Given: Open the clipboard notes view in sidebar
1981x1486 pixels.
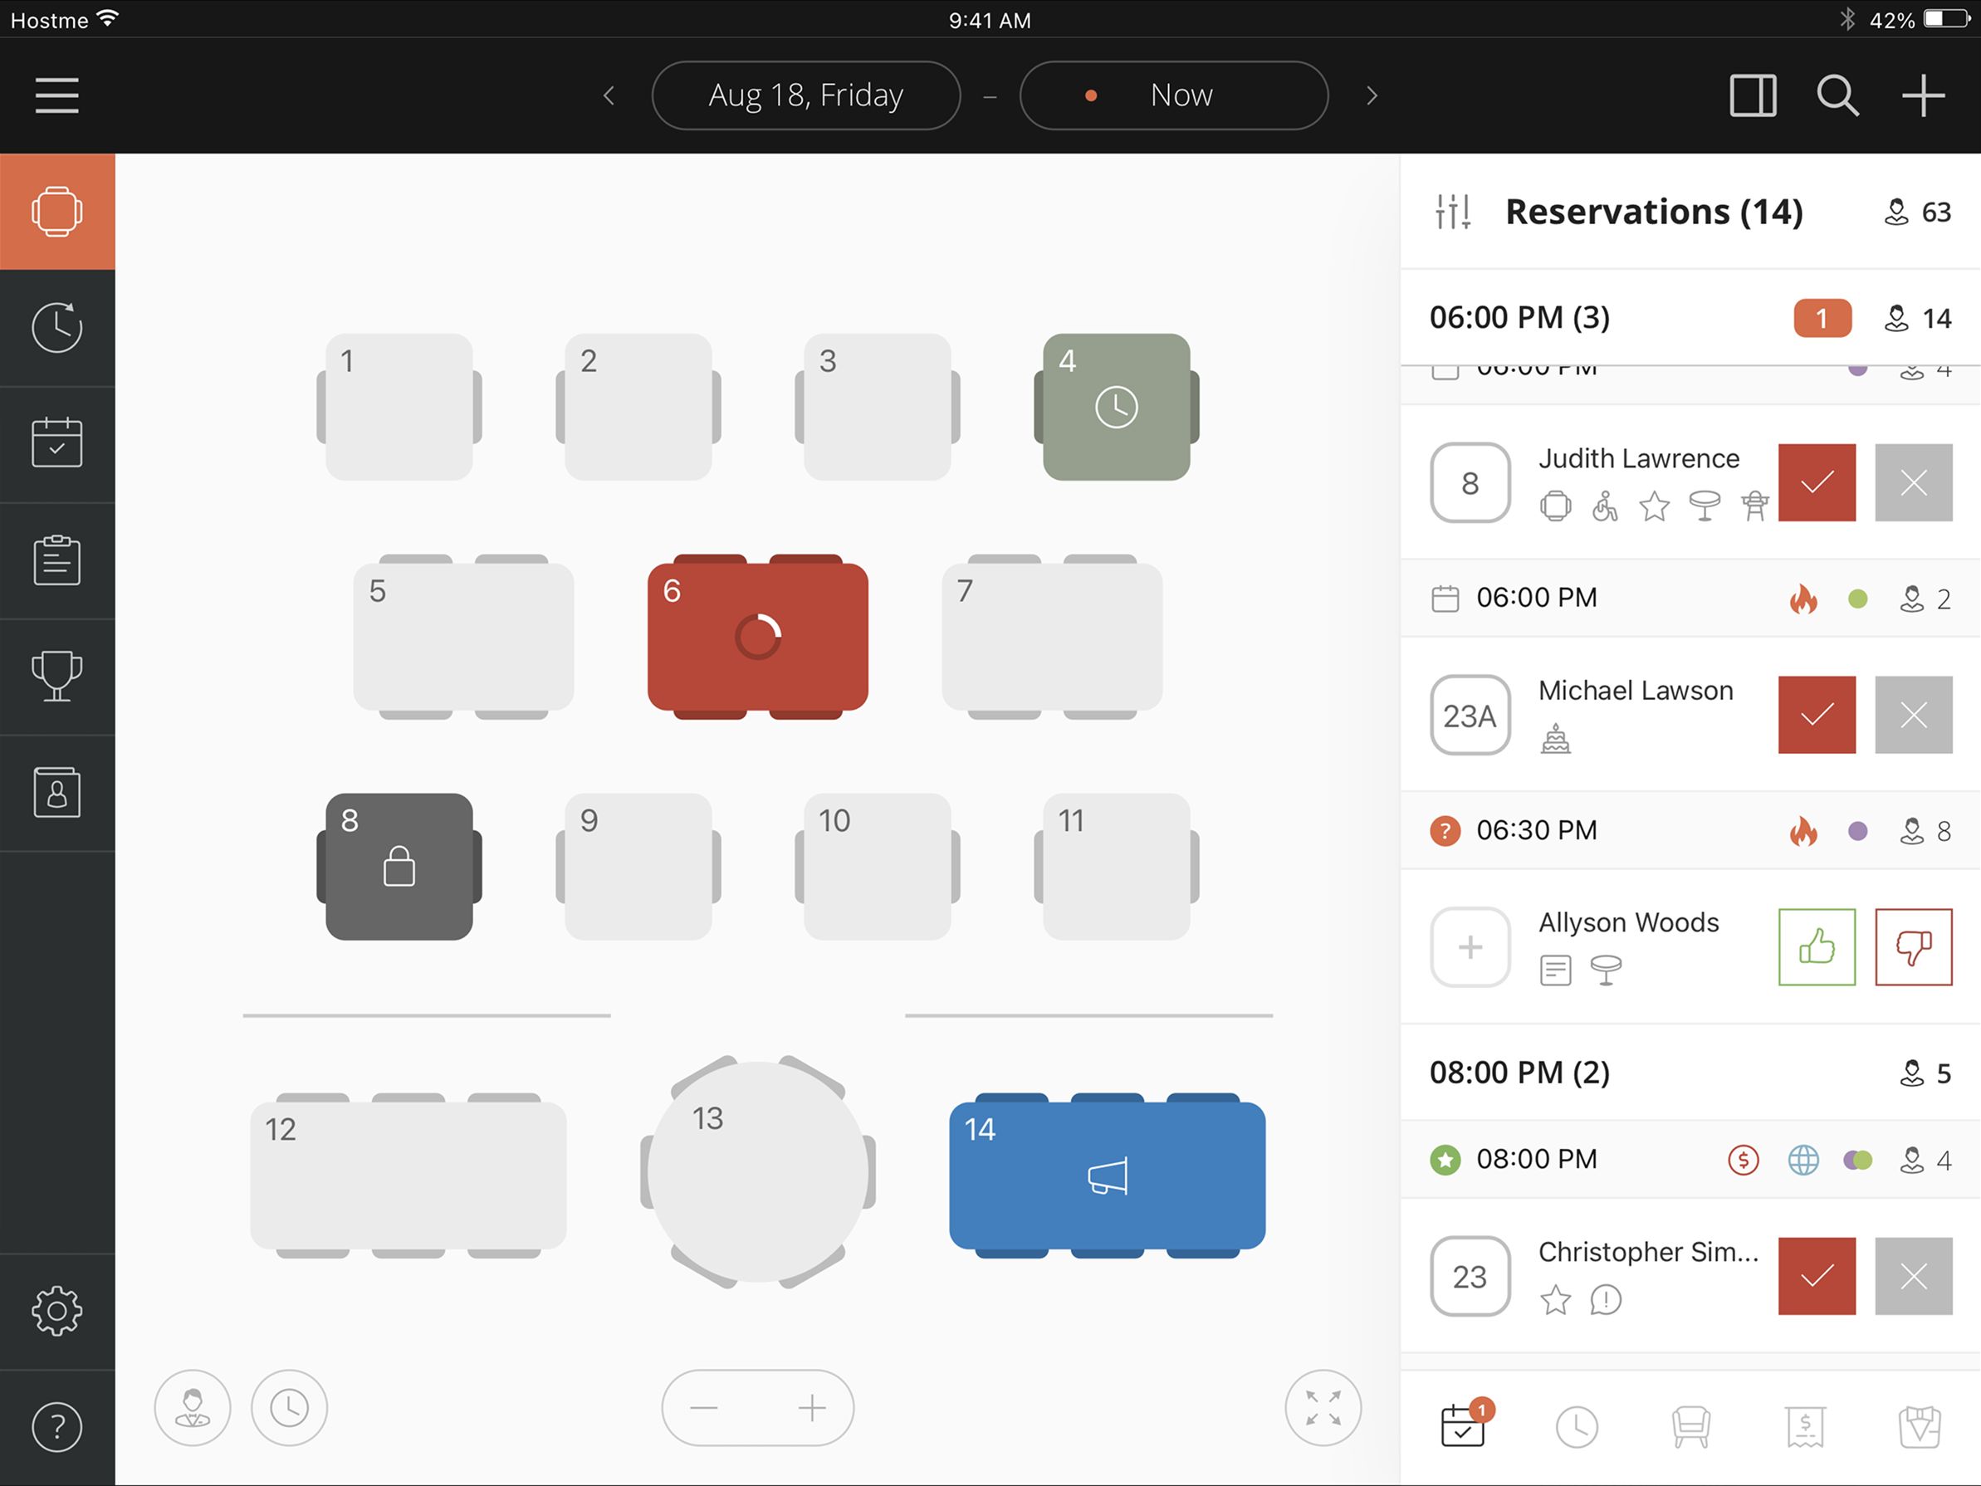Looking at the screenshot, I should (x=57, y=560).
